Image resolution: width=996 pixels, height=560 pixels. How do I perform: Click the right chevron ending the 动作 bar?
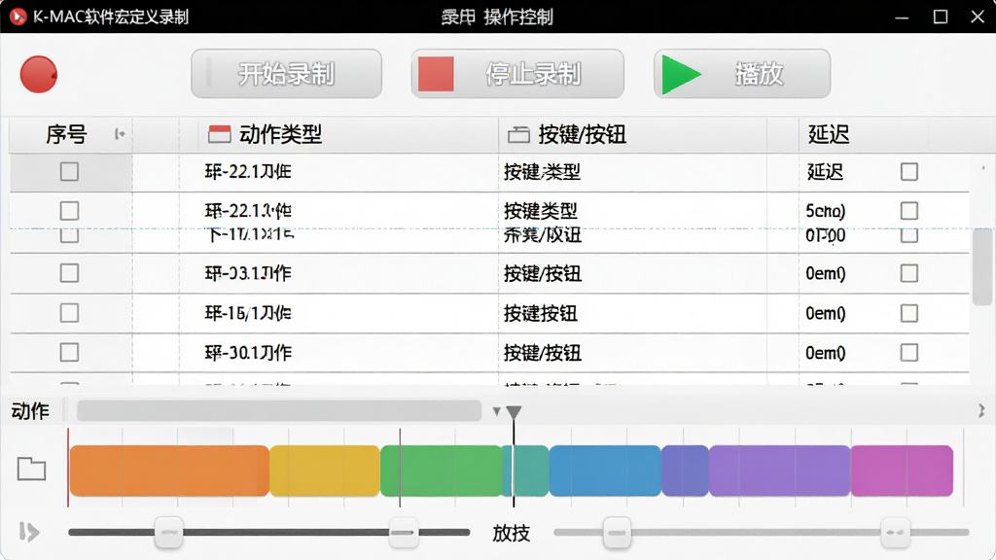click(x=981, y=411)
